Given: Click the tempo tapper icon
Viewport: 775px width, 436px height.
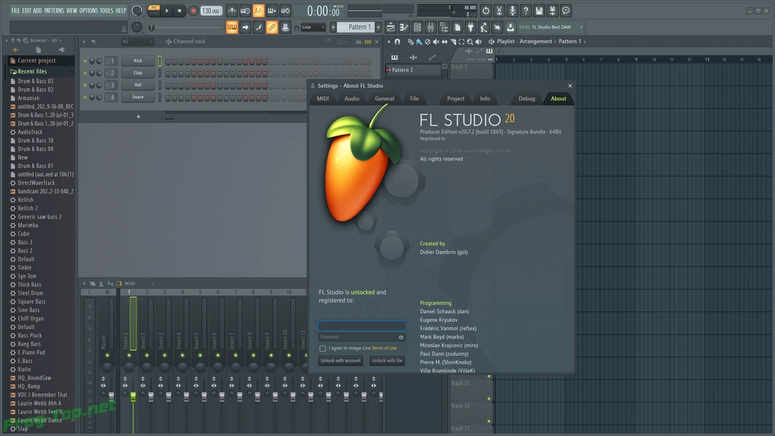Looking at the screenshot, I should 484,27.
